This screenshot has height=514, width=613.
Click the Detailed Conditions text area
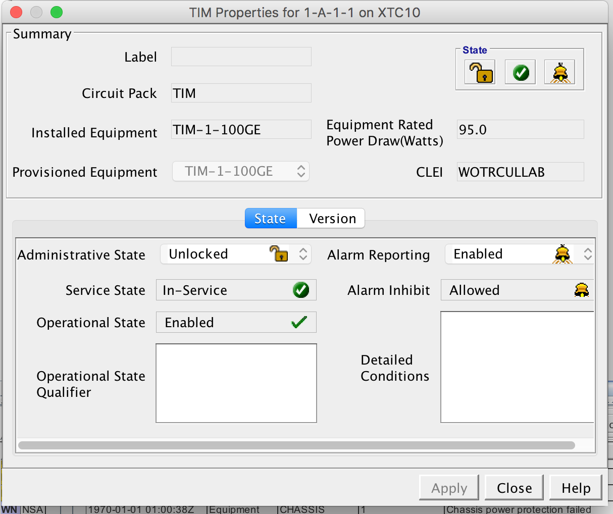[x=517, y=367]
